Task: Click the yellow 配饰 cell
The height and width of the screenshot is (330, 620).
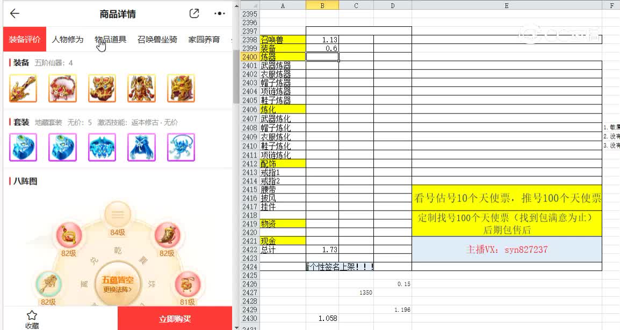Action: point(283,163)
